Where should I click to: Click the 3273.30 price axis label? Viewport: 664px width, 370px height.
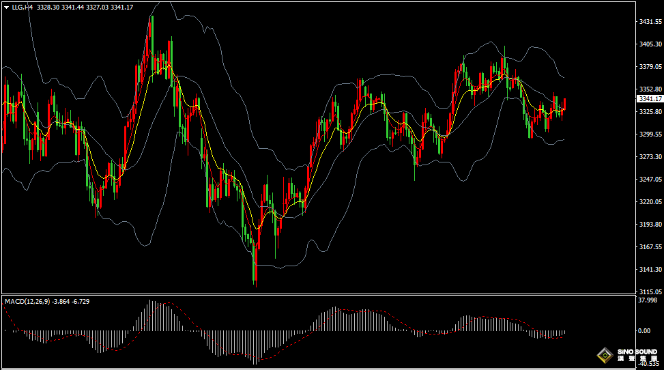click(649, 157)
